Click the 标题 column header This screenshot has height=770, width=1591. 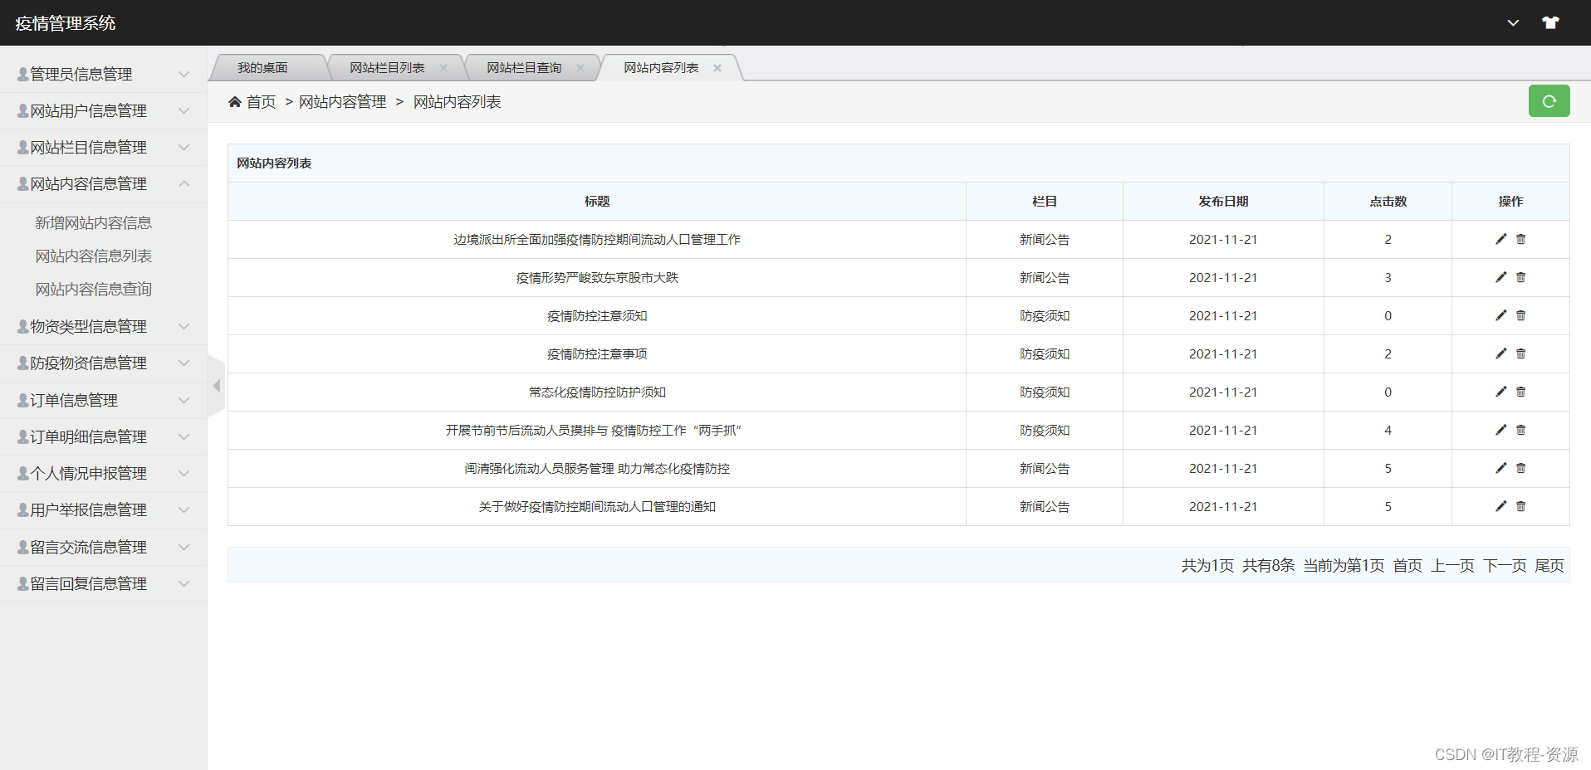click(597, 202)
